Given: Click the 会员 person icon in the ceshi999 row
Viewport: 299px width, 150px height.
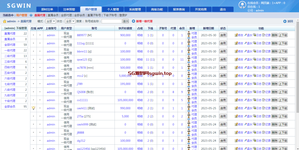Looking at the screenshot, I should click(x=189, y=126).
